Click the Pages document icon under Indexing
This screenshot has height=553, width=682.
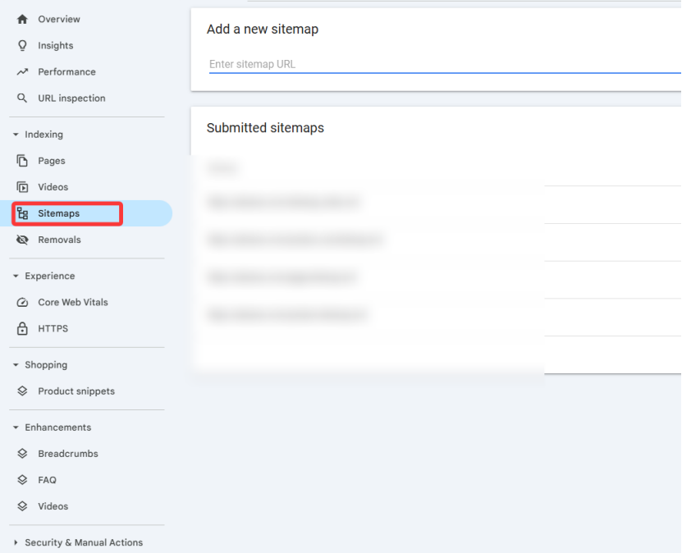22,161
